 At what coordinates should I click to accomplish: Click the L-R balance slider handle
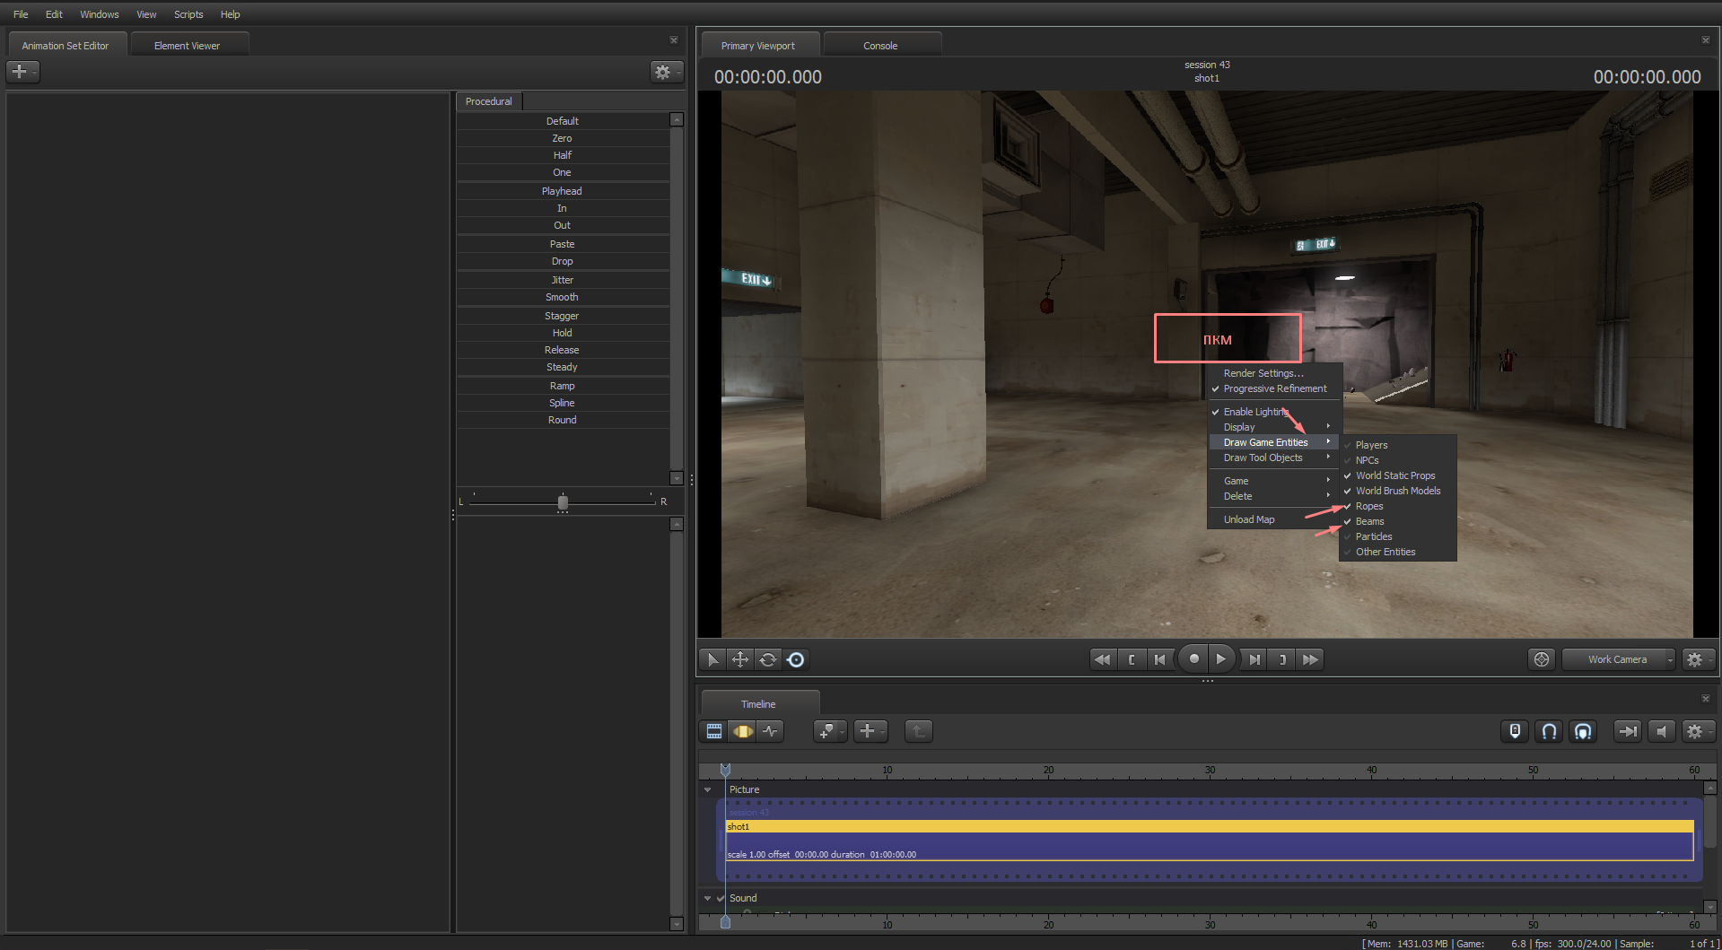(563, 502)
